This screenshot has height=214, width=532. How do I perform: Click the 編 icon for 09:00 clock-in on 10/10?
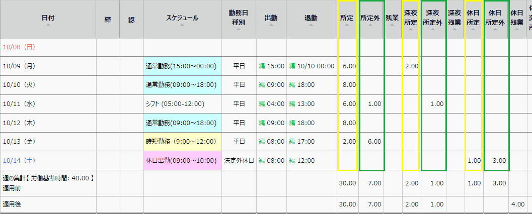262,85
